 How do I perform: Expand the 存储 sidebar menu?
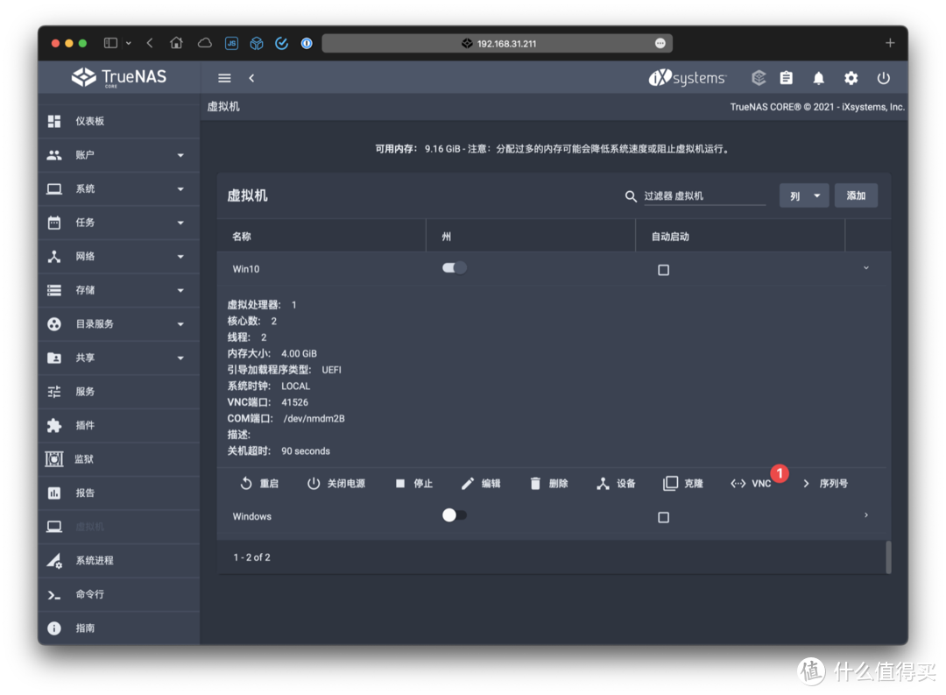119,290
